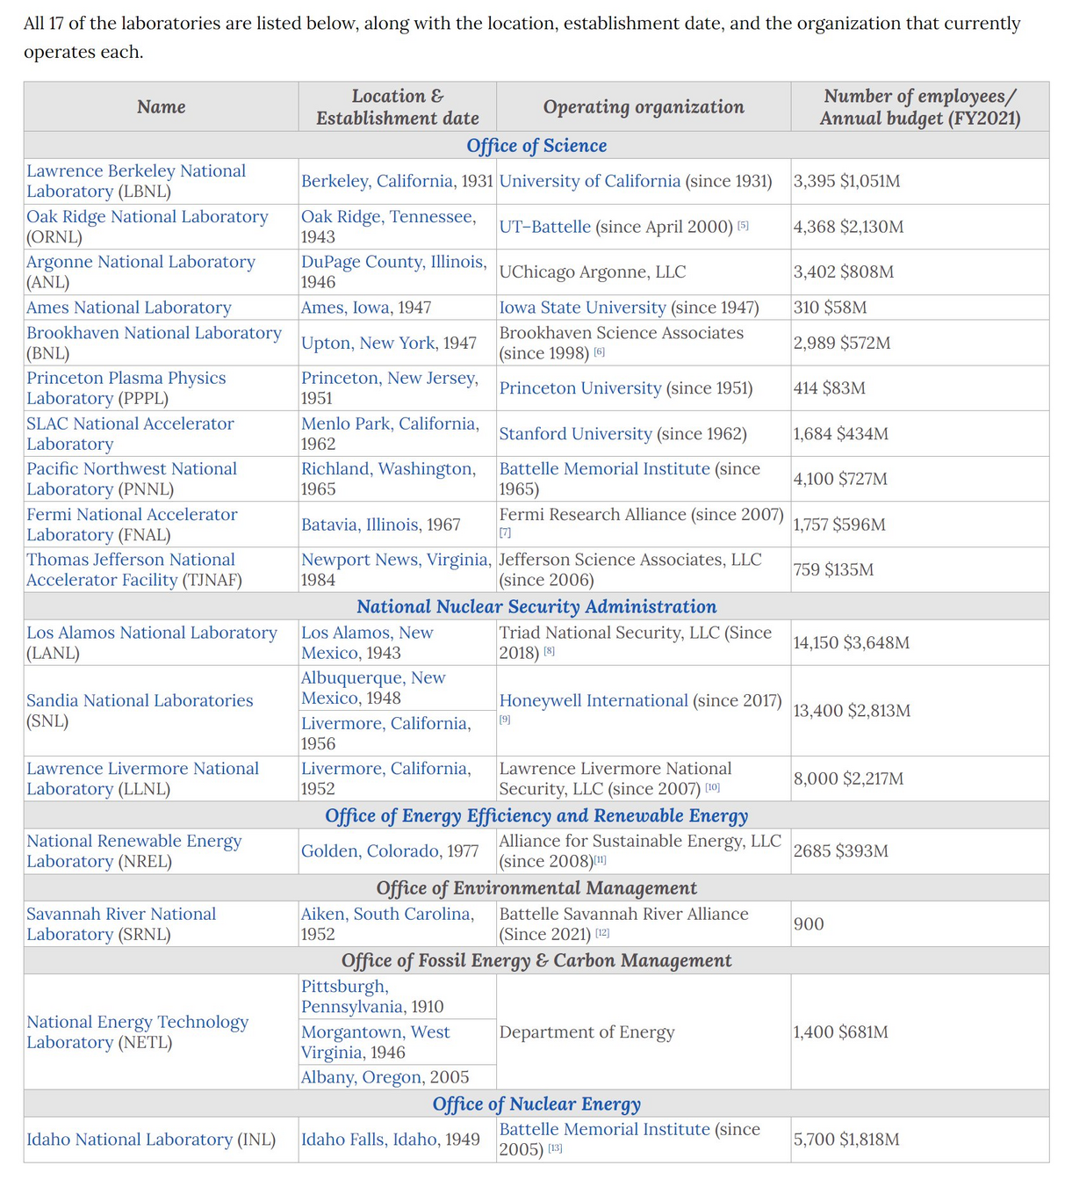
Task: Follow the Golden, Colorado link
Action: point(371,851)
